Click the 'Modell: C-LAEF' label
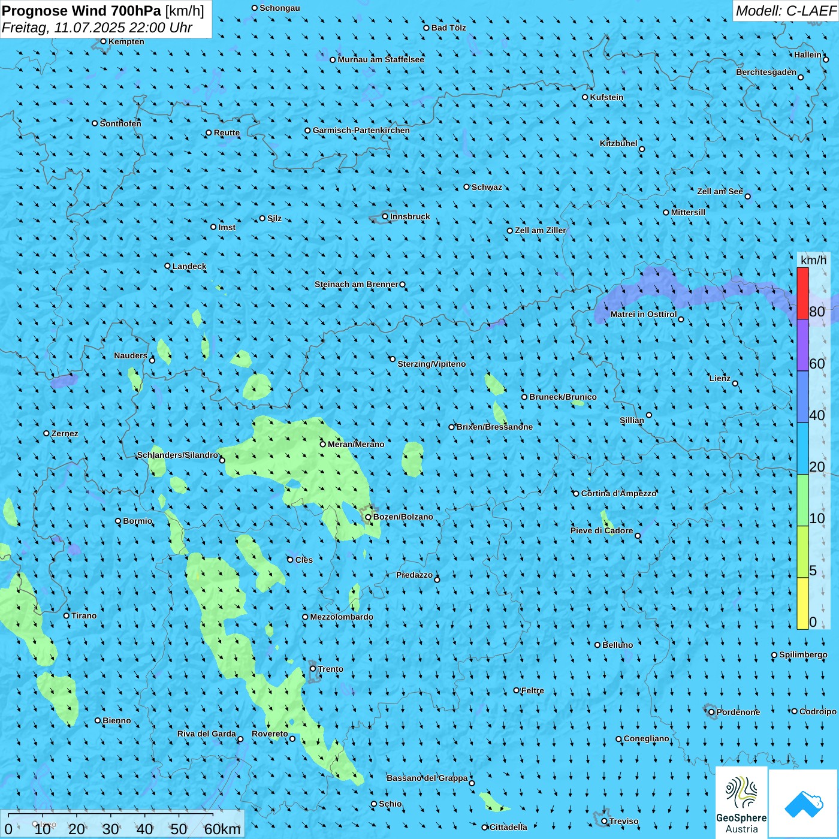 [x=785, y=11]
